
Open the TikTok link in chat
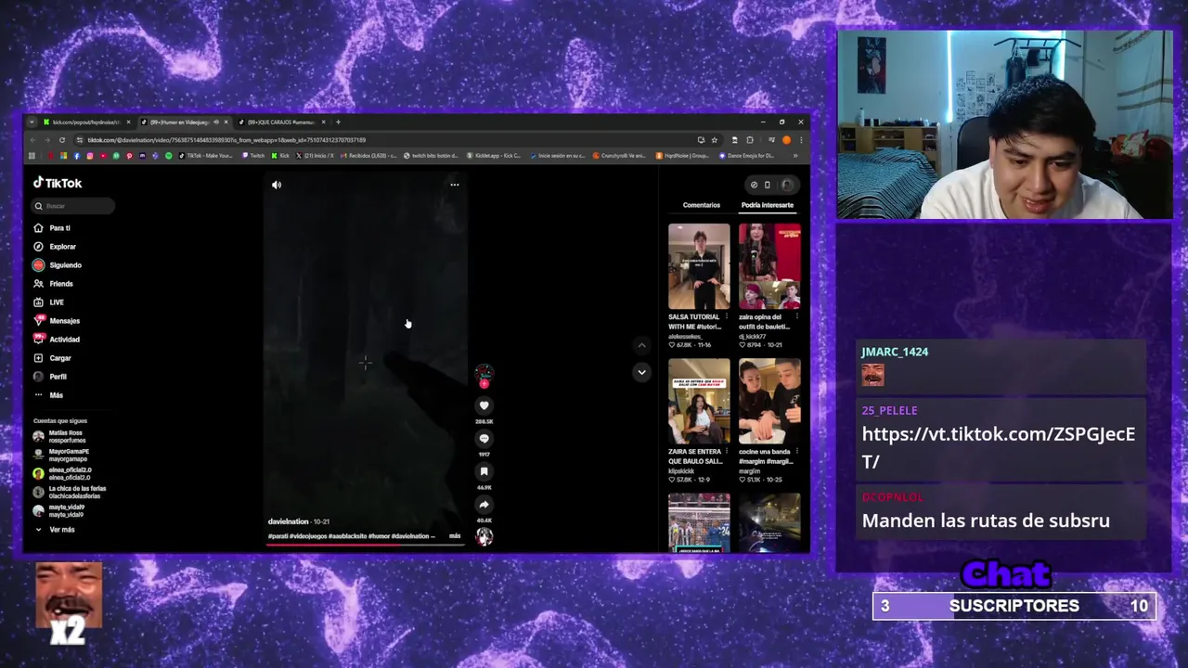pyautogui.click(x=999, y=448)
